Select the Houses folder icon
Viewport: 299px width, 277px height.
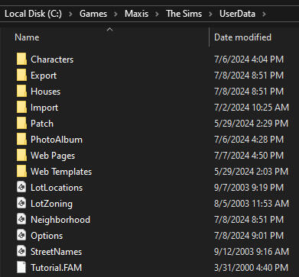point(21,92)
